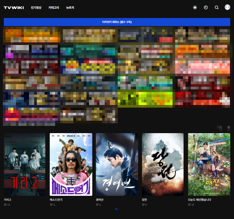The width and height of the screenshot is (234, 219).
Task: Click heart icon under 경여년
Action: point(97,205)
